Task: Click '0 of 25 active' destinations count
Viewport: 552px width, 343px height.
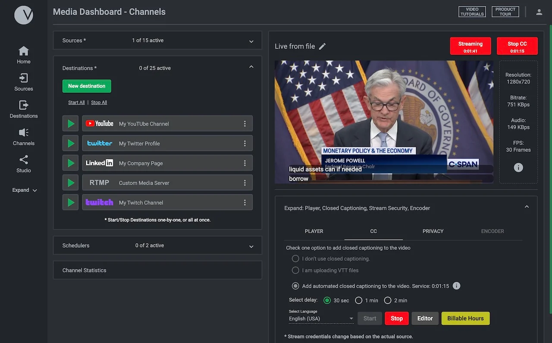Action: coord(155,68)
